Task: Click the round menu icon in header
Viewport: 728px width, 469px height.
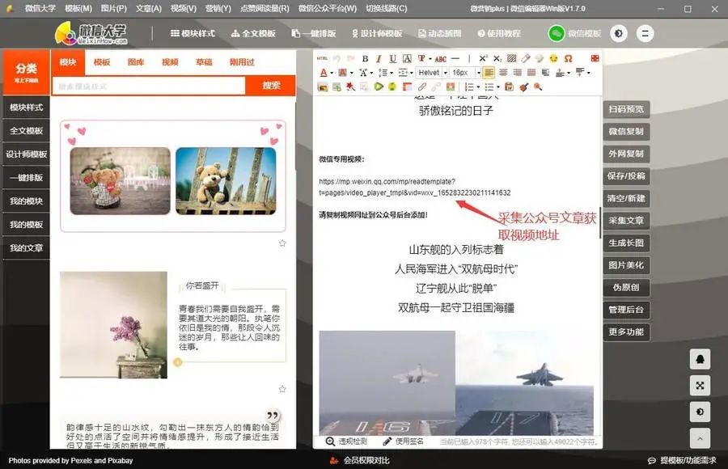Action: (645, 33)
